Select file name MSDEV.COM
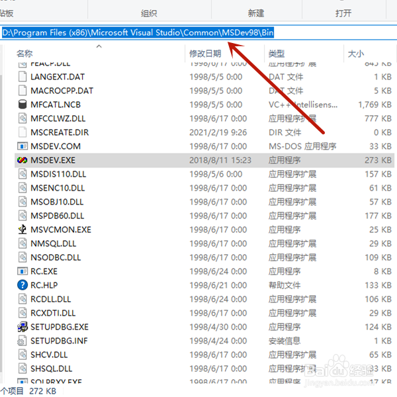This screenshot has width=397, height=397. (56, 146)
